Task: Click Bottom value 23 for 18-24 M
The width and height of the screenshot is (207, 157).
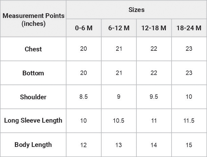Action: point(189,73)
